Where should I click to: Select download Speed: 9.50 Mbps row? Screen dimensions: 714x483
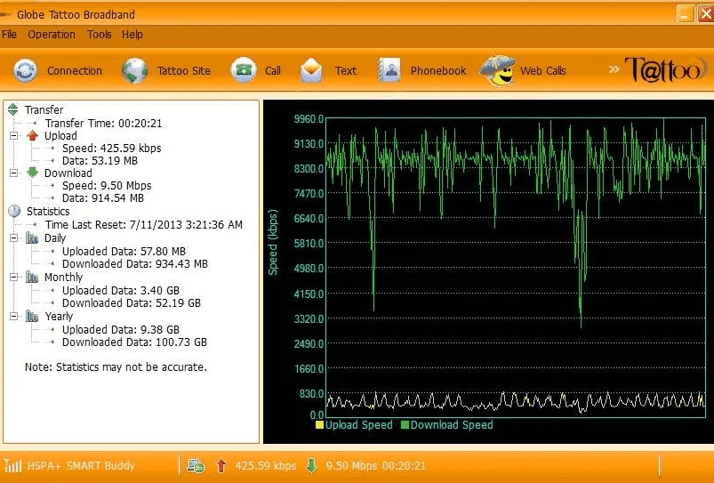coord(107,185)
